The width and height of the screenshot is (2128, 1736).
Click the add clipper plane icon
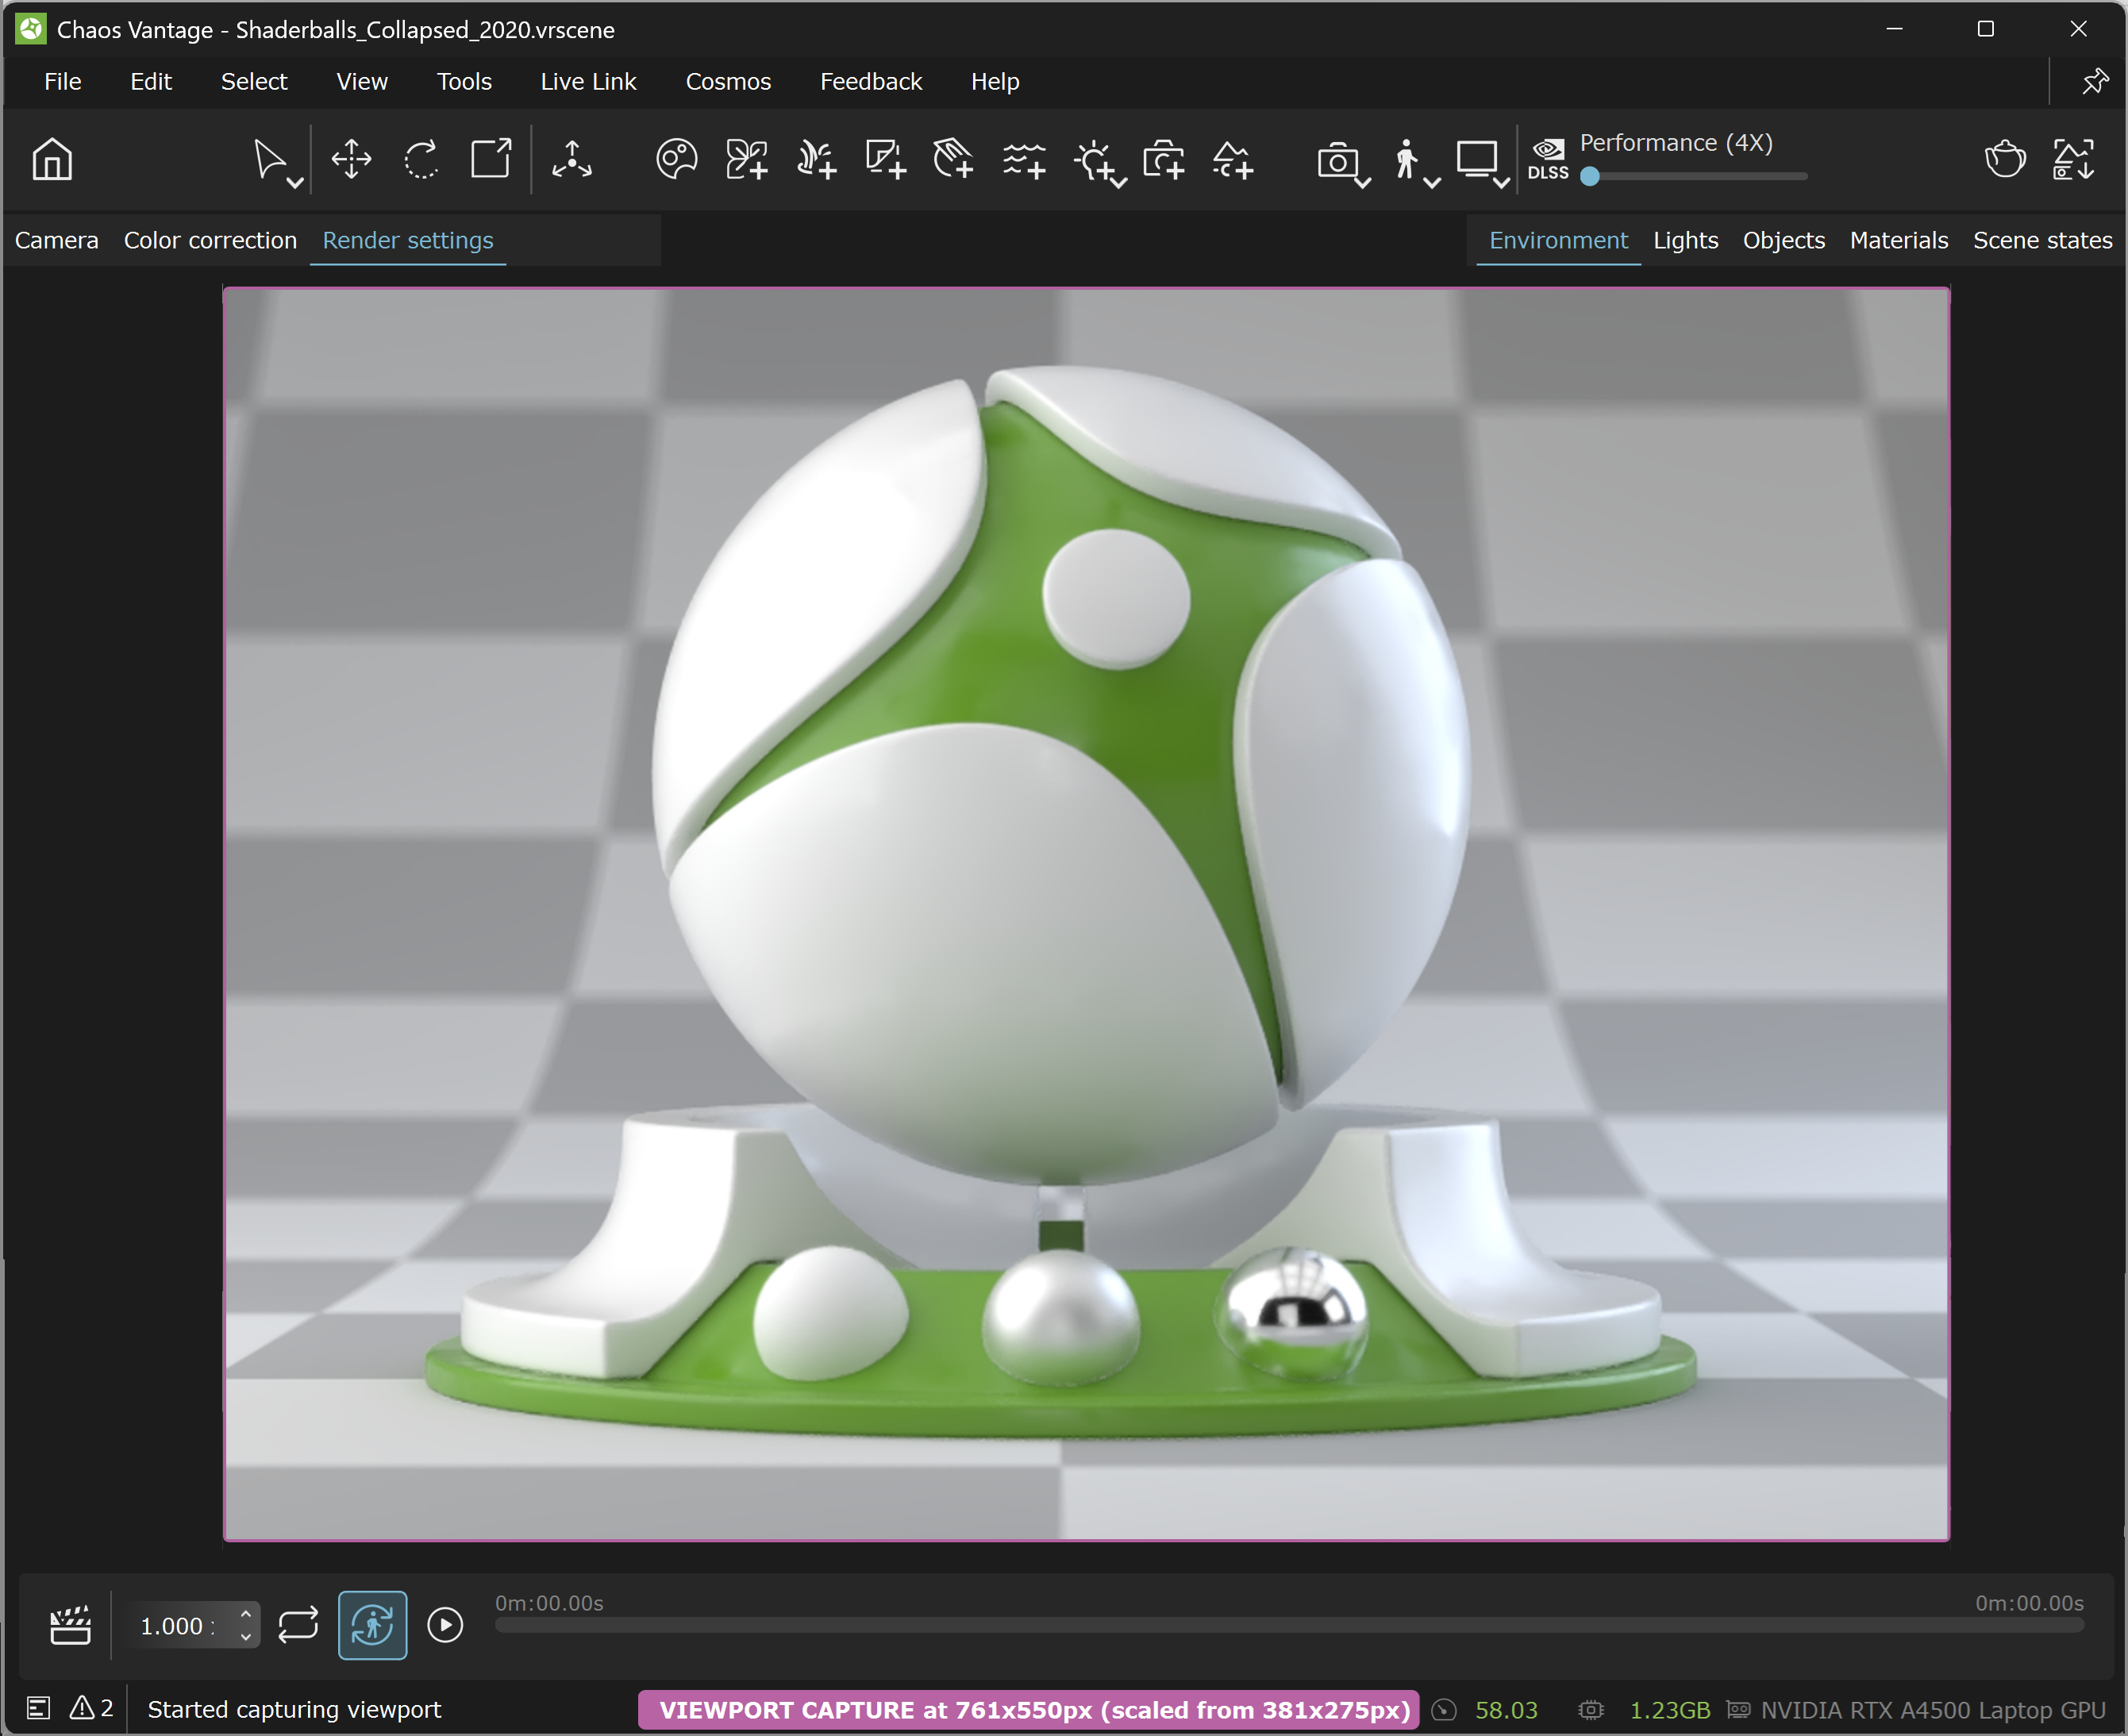953,159
